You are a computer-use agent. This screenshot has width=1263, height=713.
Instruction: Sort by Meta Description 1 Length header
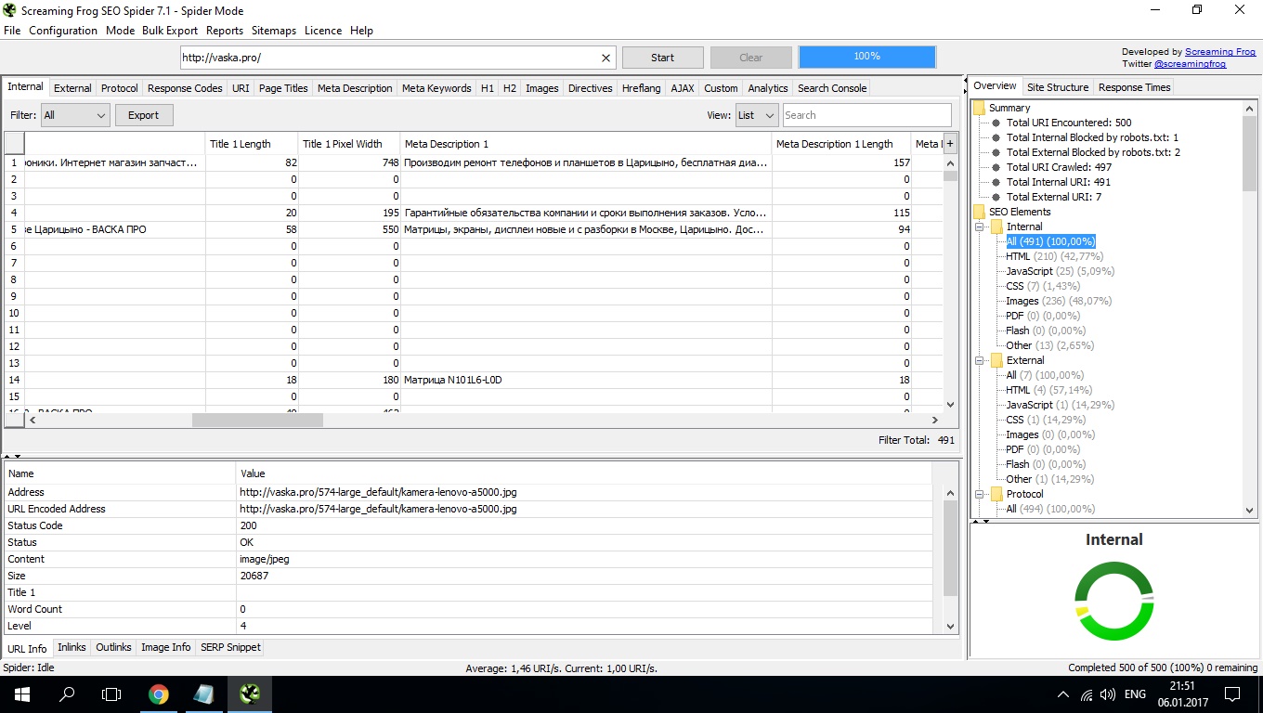click(841, 144)
